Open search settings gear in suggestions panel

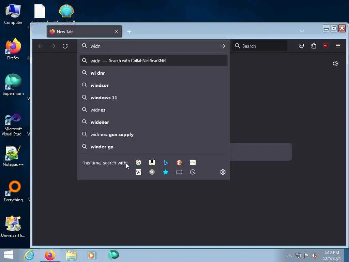point(223,172)
